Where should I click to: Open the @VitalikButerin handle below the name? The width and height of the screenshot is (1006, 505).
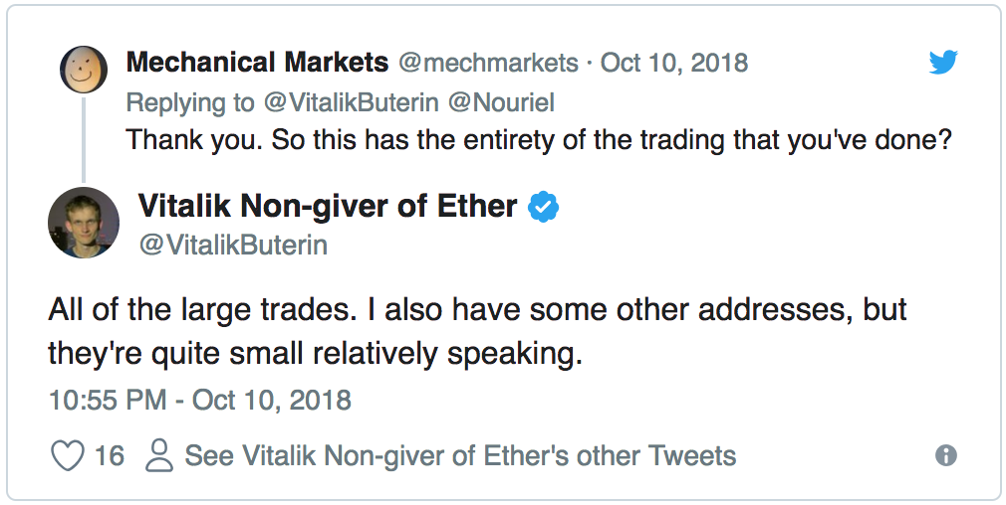click(232, 245)
